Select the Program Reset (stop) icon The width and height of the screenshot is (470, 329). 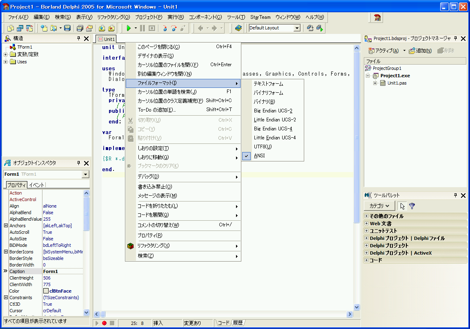152,28
